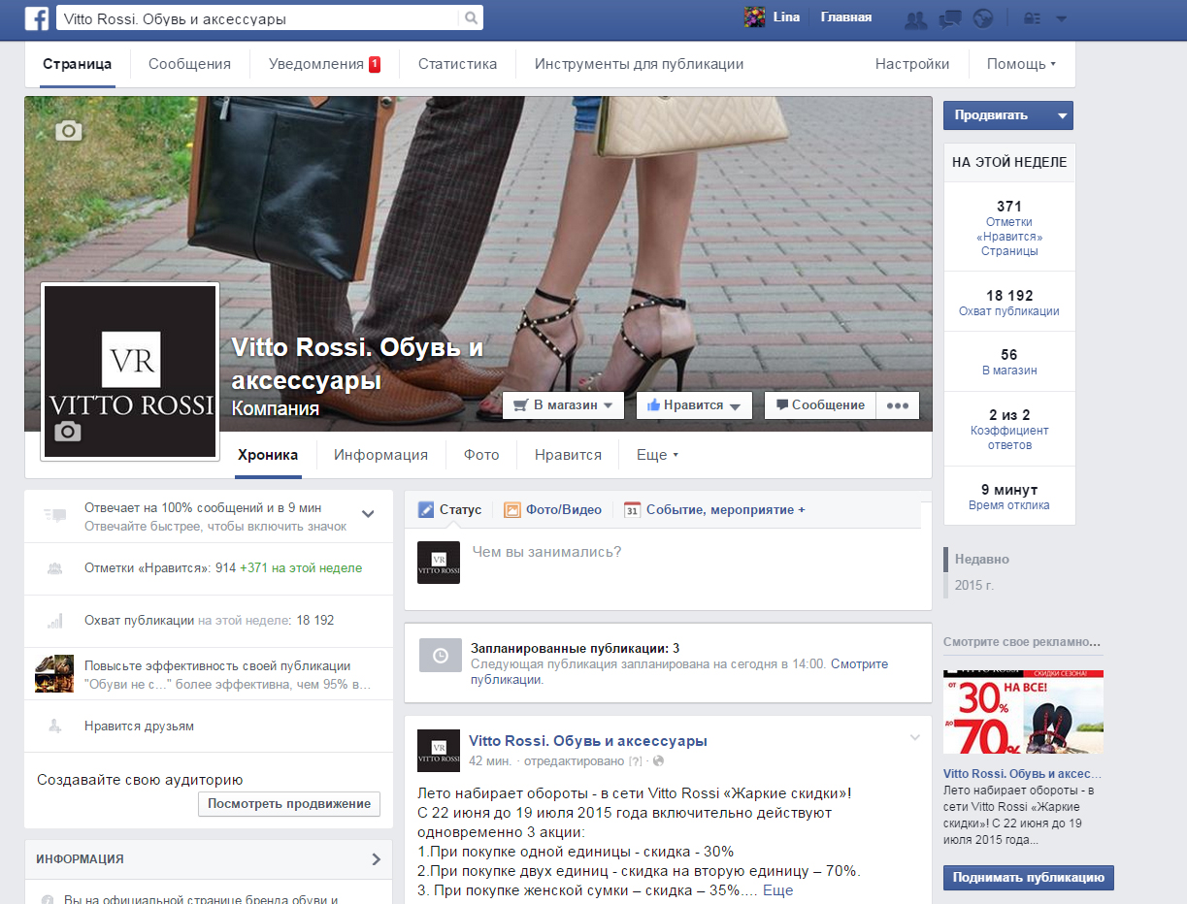Click three-dots more actions button
This screenshot has width=1187, height=904.
click(x=898, y=405)
